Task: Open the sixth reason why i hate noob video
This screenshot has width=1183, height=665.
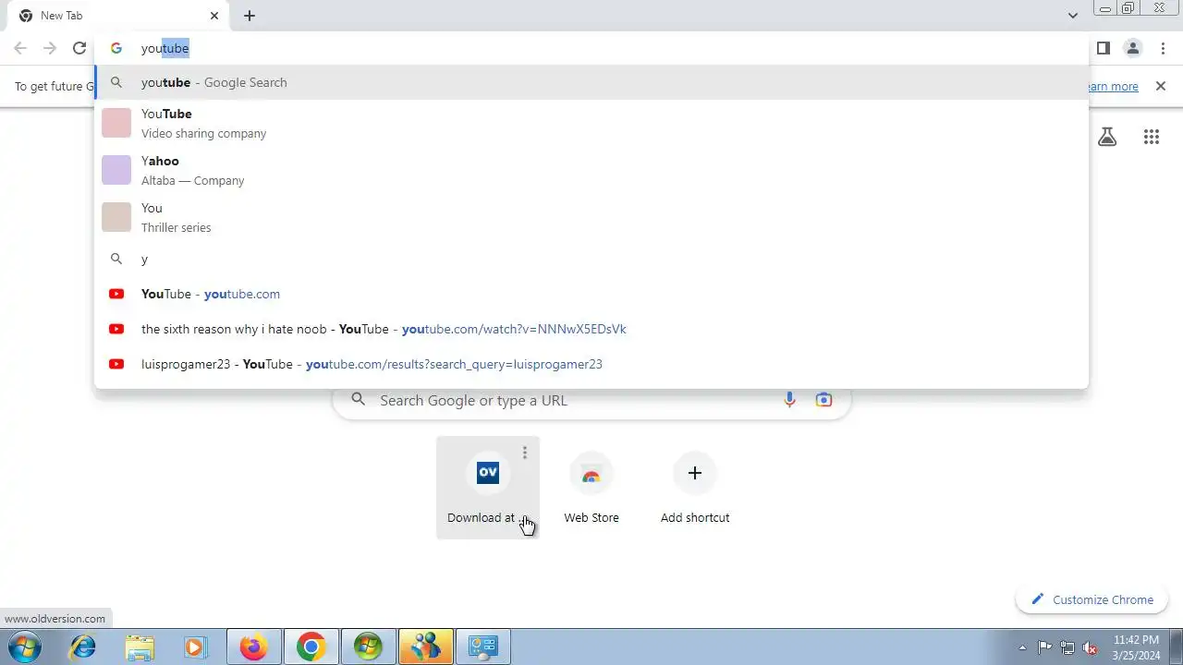Action: click(x=591, y=329)
